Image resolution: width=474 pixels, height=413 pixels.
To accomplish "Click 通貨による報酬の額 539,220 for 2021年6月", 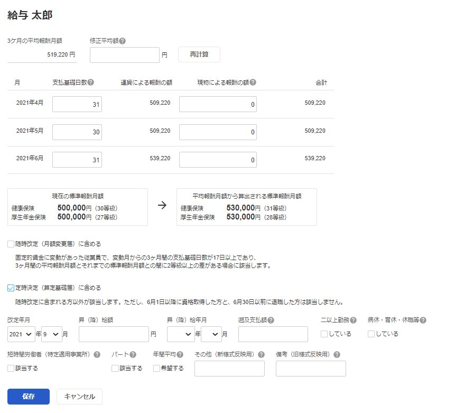I will point(160,158).
